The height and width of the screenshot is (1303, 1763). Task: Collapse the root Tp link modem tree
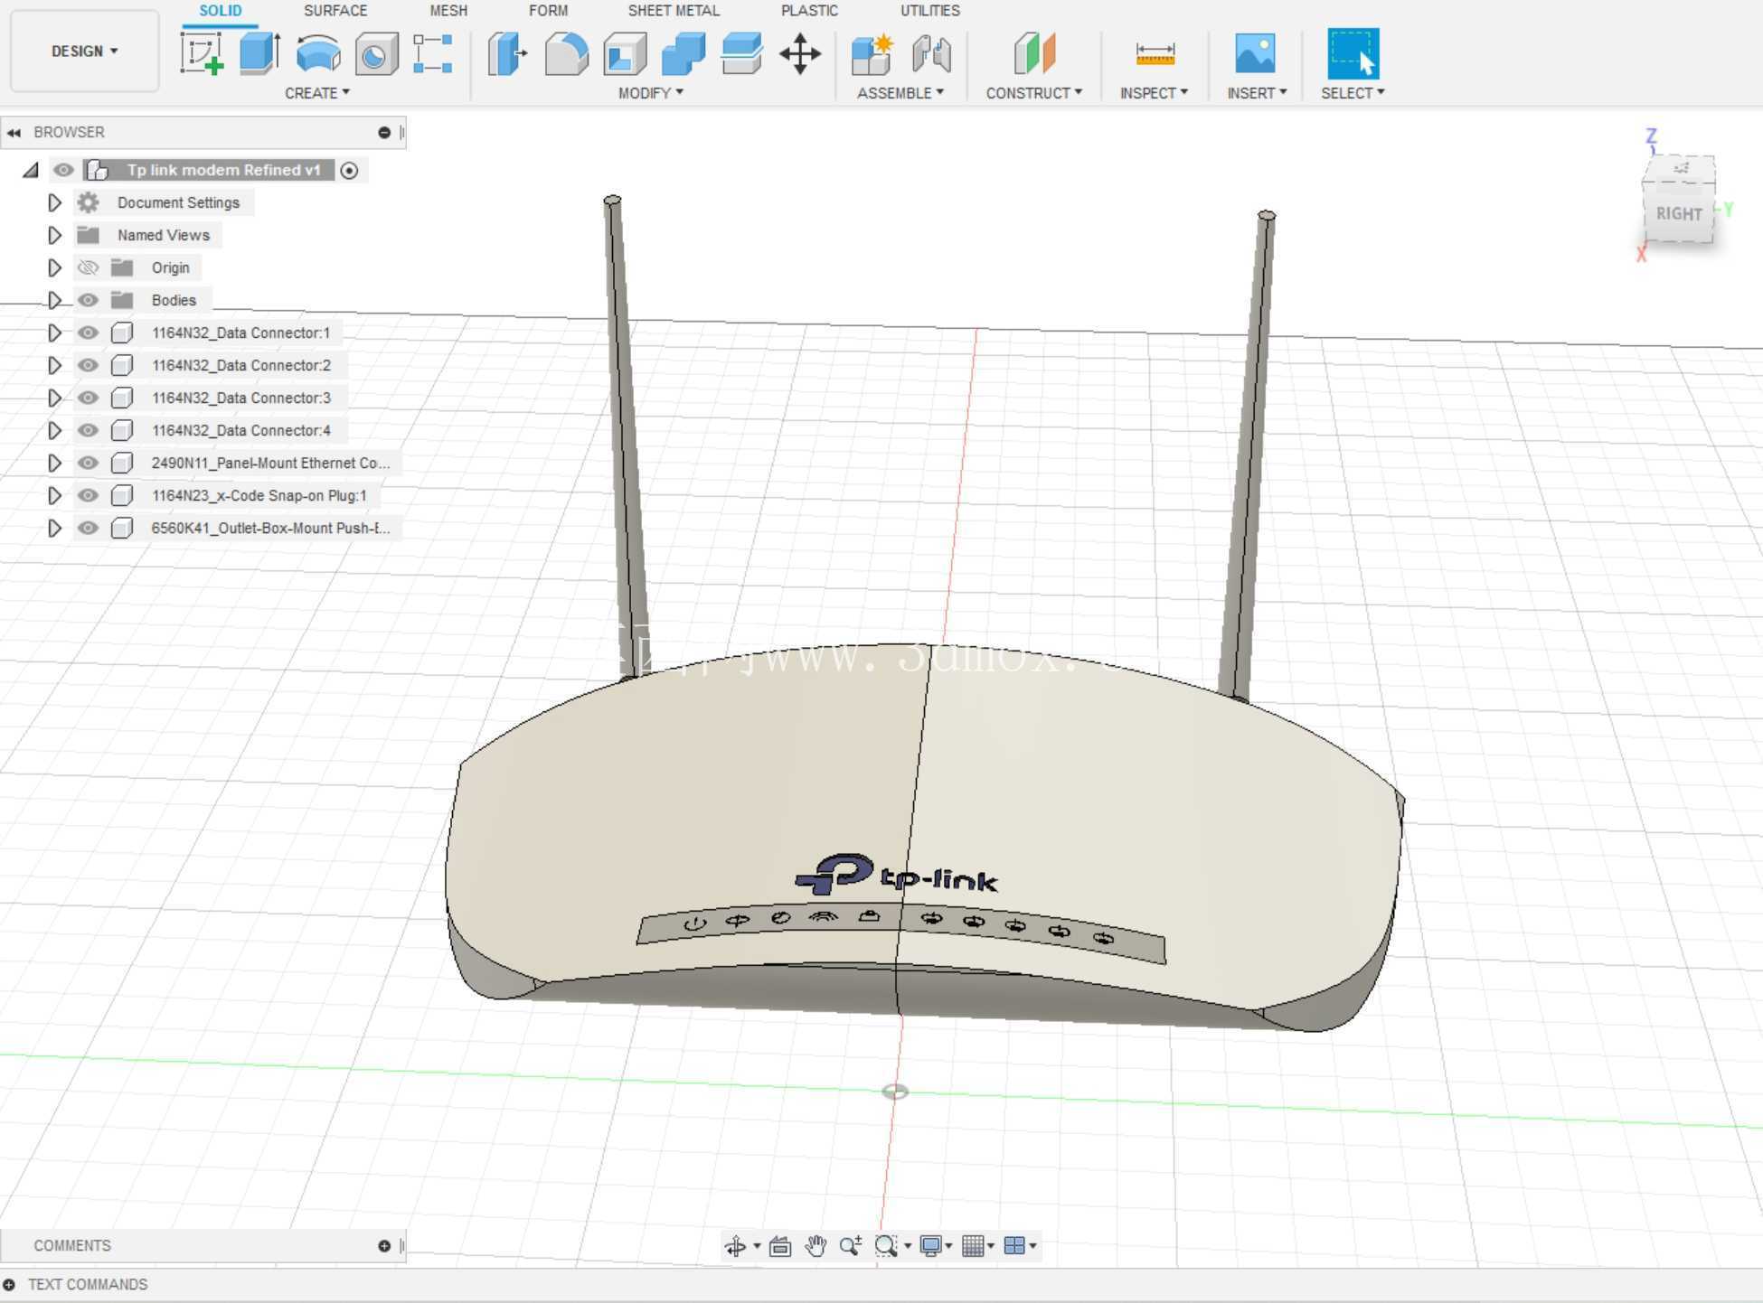click(x=32, y=170)
